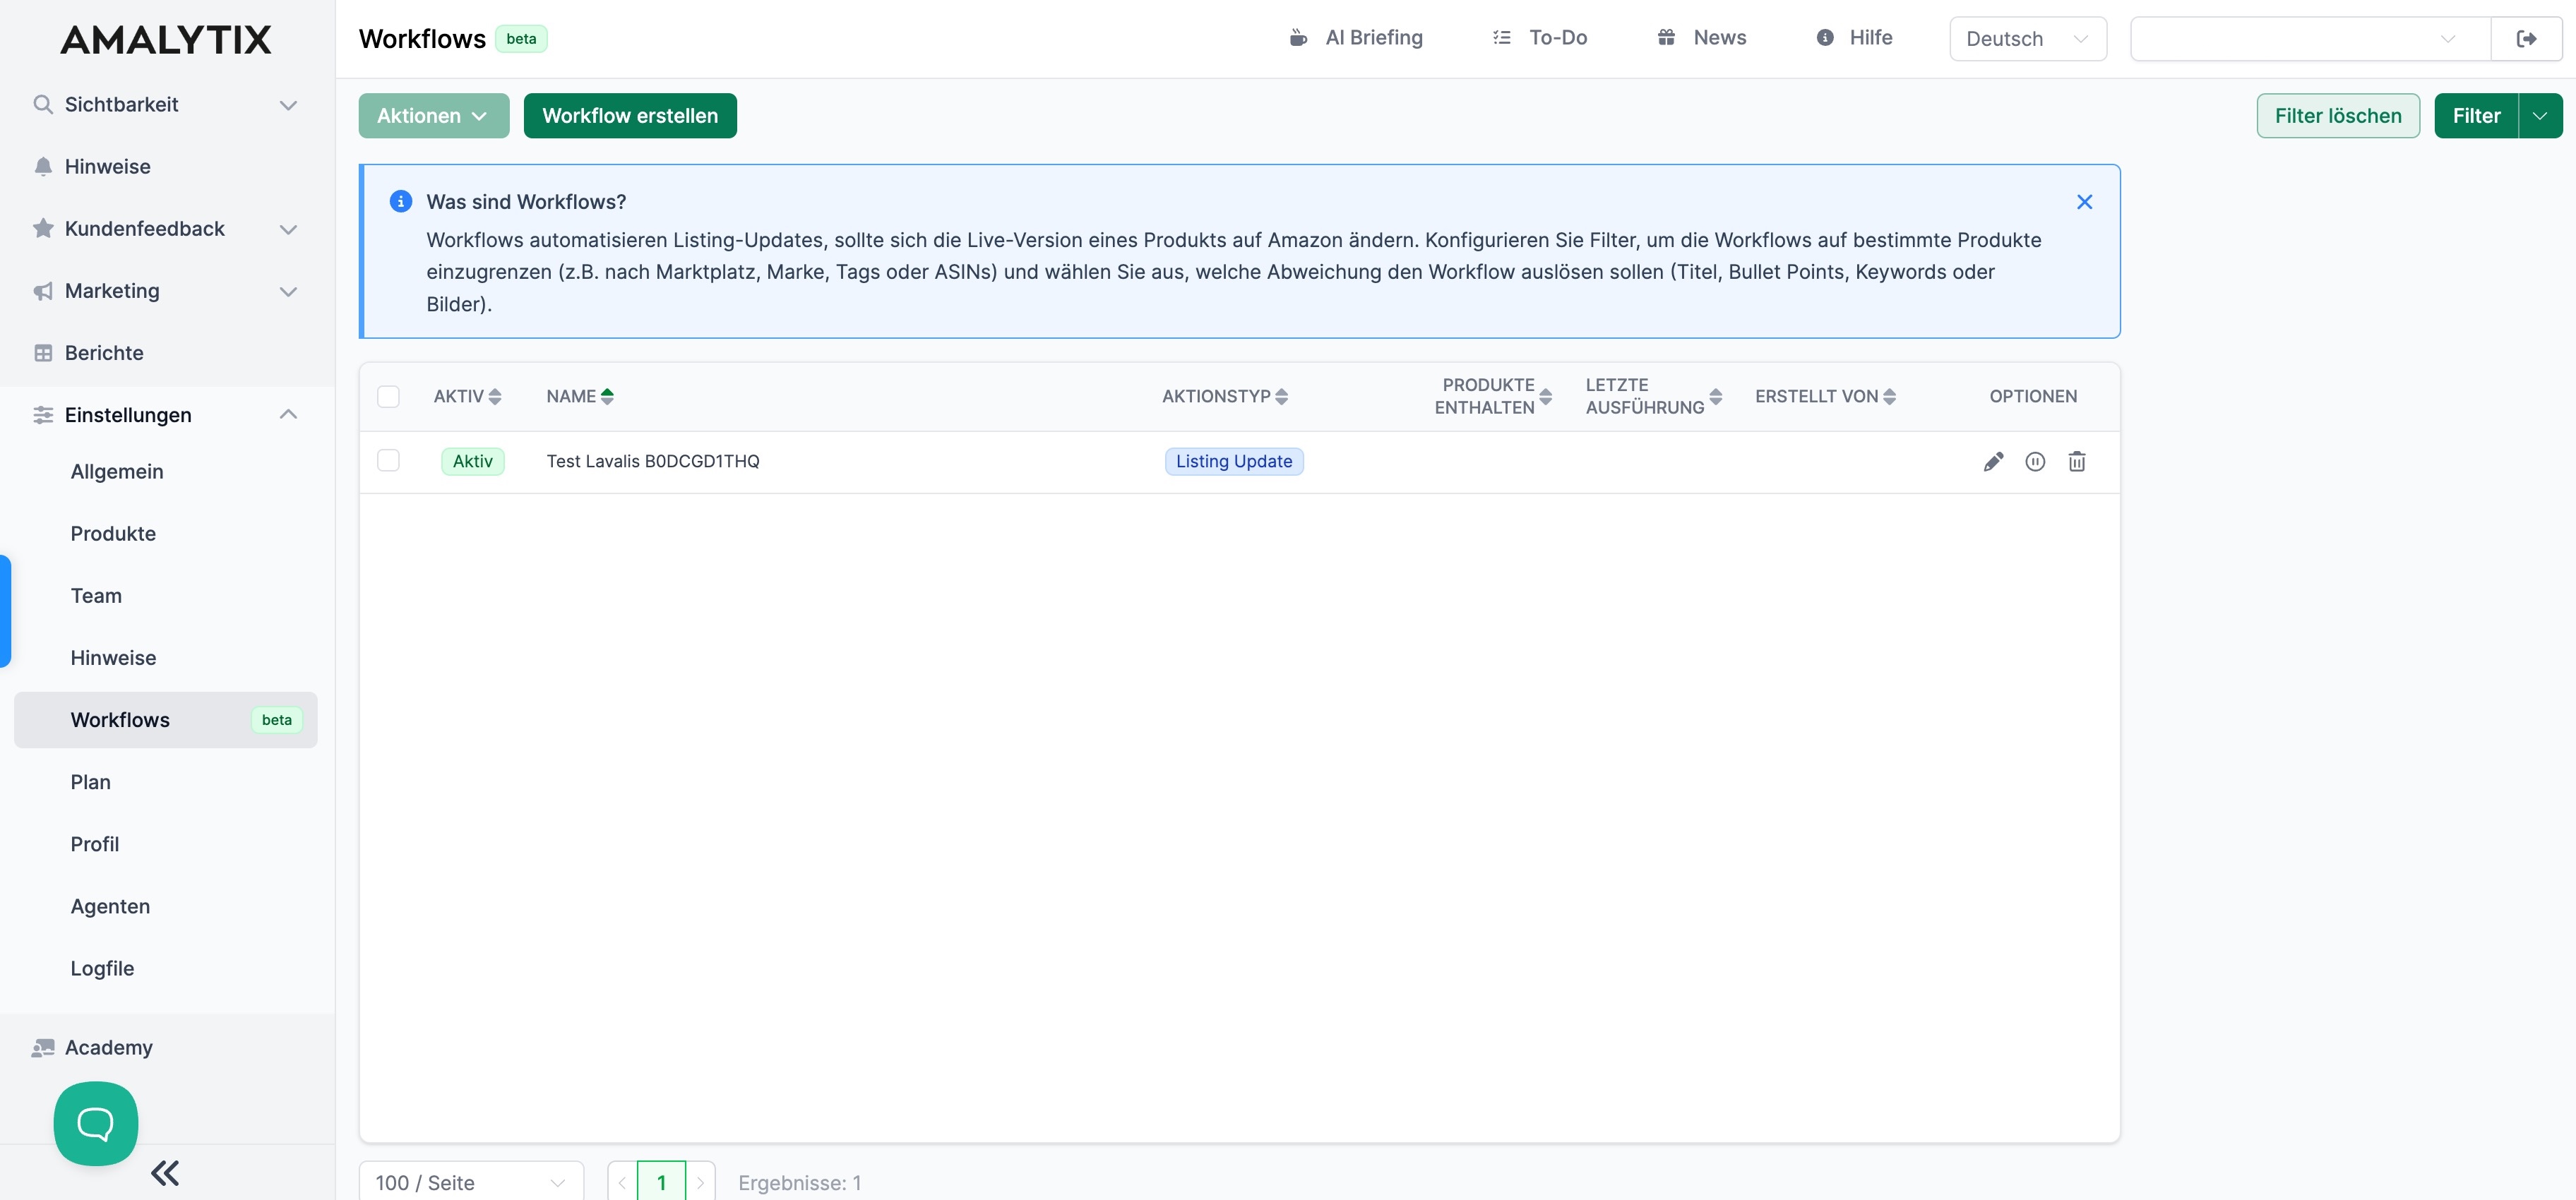Open the Deutsch language selector

[x=2027, y=39]
